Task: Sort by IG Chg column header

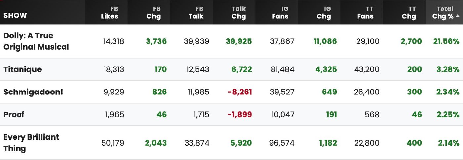Action: [x=324, y=13]
